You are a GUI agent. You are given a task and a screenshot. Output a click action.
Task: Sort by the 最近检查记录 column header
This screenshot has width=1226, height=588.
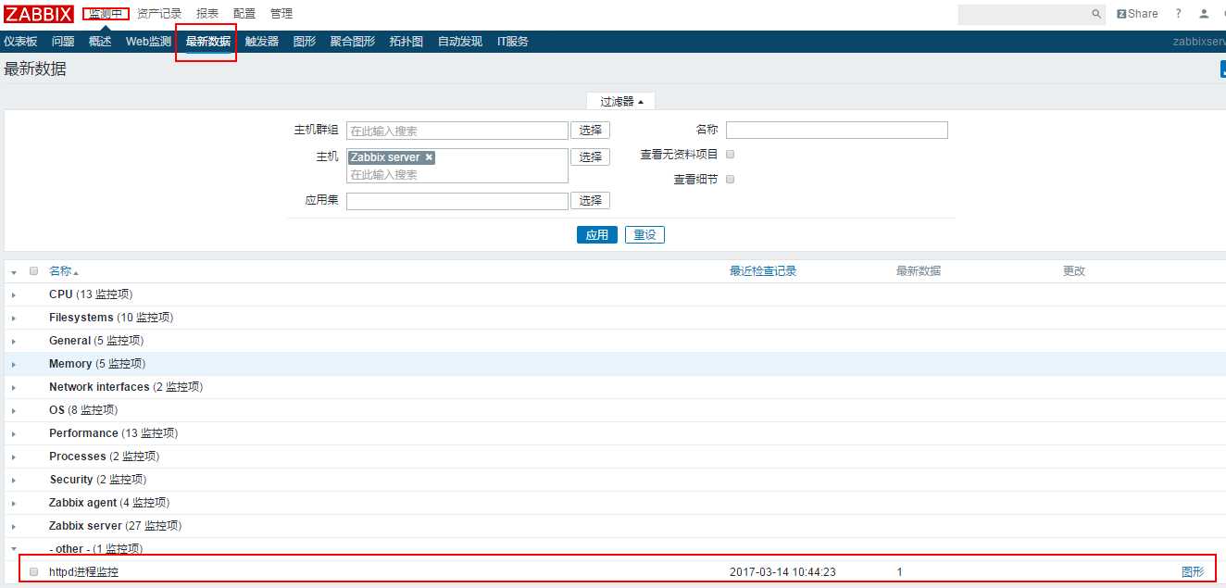[x=763, y=271]
